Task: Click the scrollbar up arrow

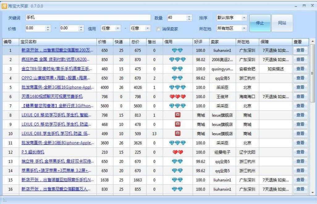Action: (313, 41)
